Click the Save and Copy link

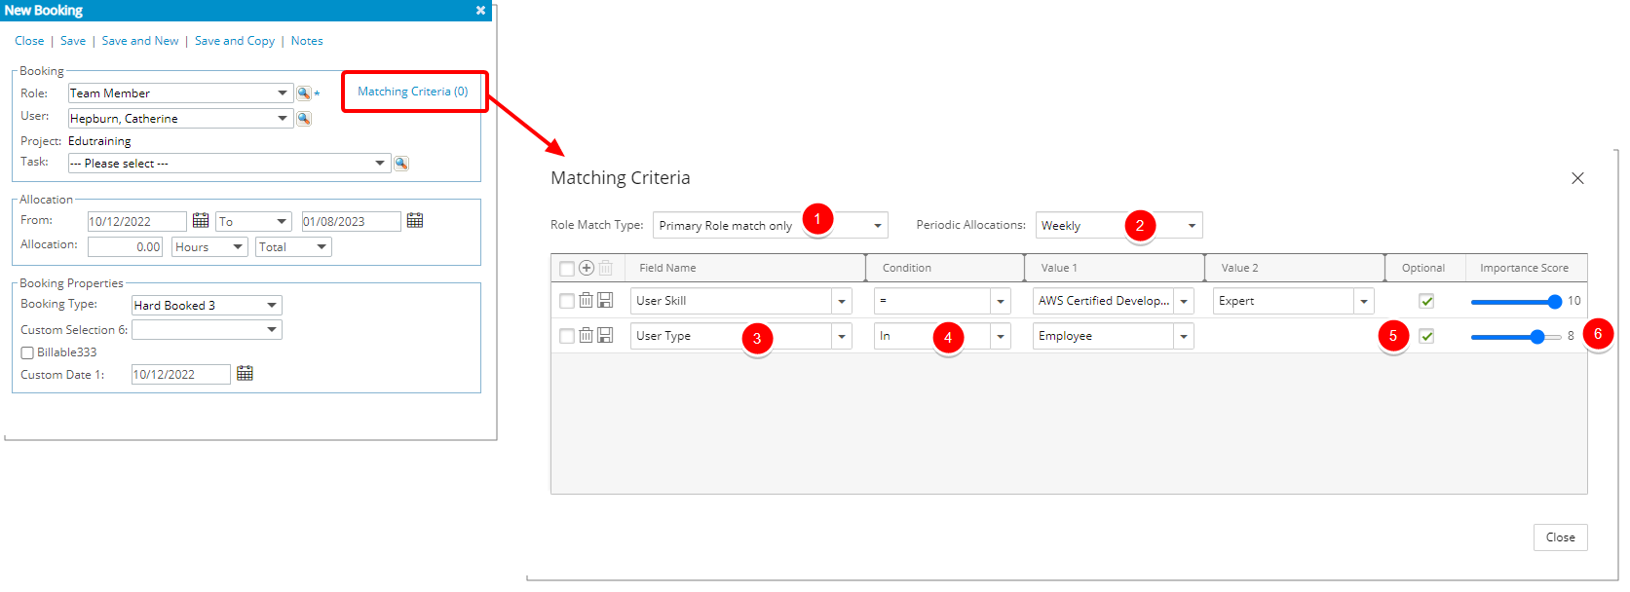click(235, 41)
